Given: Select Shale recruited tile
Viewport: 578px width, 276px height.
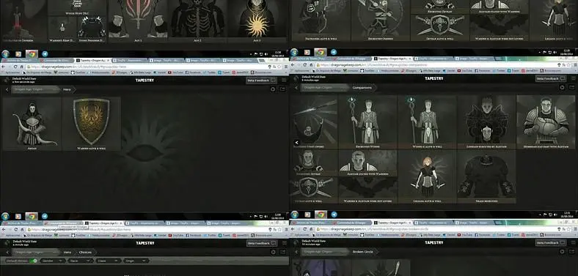Looking at the screenshot, I should [x=486, y=176].
